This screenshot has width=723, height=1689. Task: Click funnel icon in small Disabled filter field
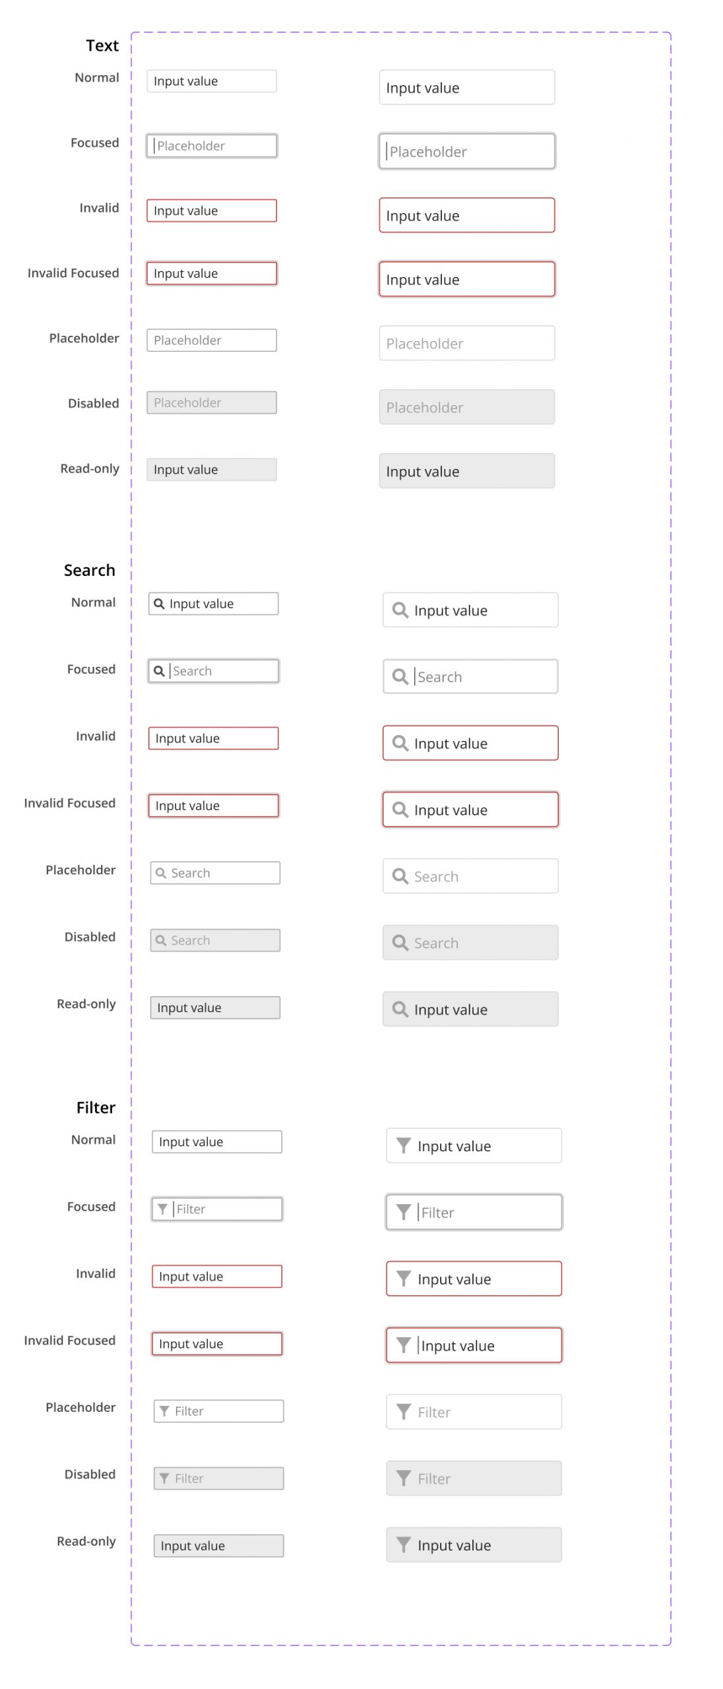click(x=164, y=1479)
